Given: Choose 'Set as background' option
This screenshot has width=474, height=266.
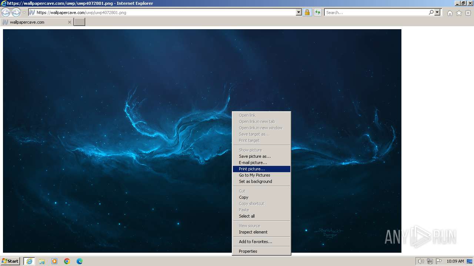Looking at the screenshot, I should [261, 181].
